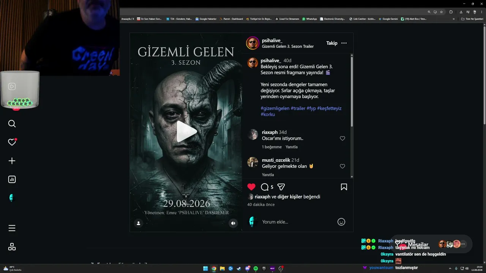This screenshot has height=273, width=486.
Task: Open browser zoom magnifier icon
Action: click(x=429, y=12)
